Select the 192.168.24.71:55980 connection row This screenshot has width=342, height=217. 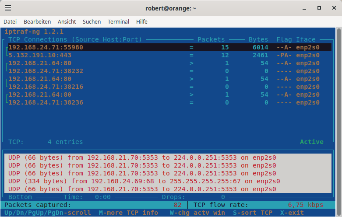pos(46,47)
